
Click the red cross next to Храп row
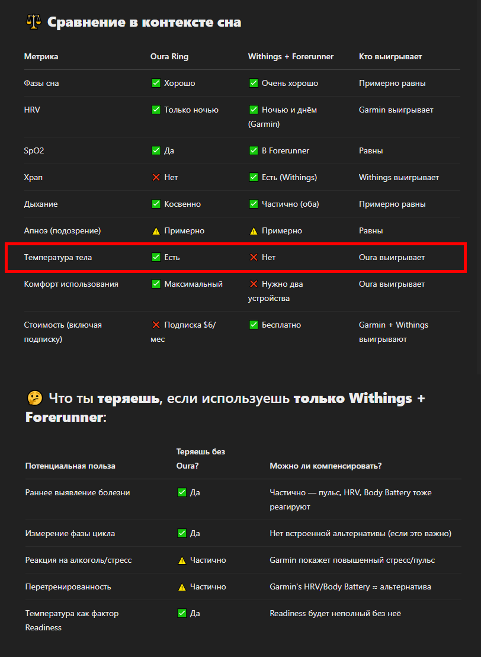(156, 177)
